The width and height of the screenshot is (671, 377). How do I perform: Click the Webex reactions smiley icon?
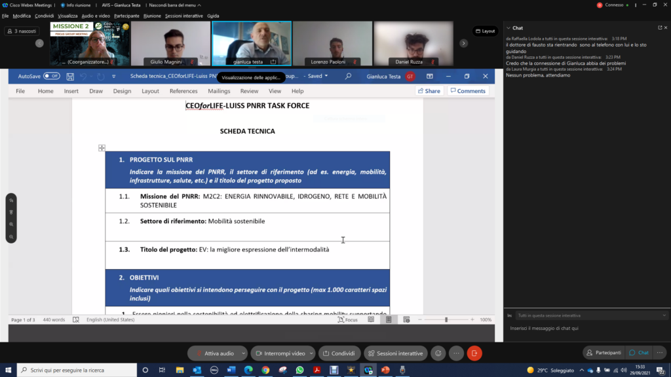coord(438,353)
